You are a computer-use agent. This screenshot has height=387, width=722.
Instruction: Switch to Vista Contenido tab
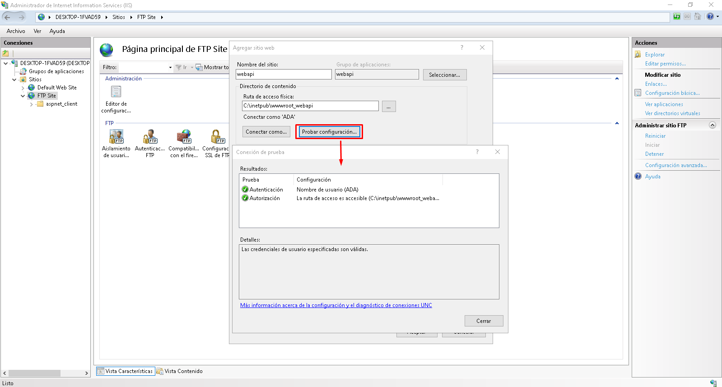[x=180, y=371]
